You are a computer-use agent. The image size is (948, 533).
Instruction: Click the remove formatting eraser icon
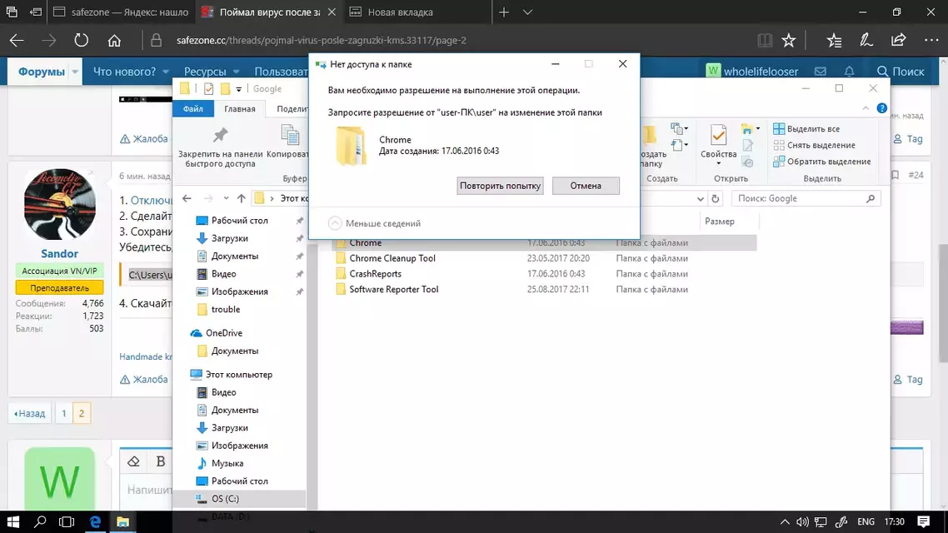point(133,461)
